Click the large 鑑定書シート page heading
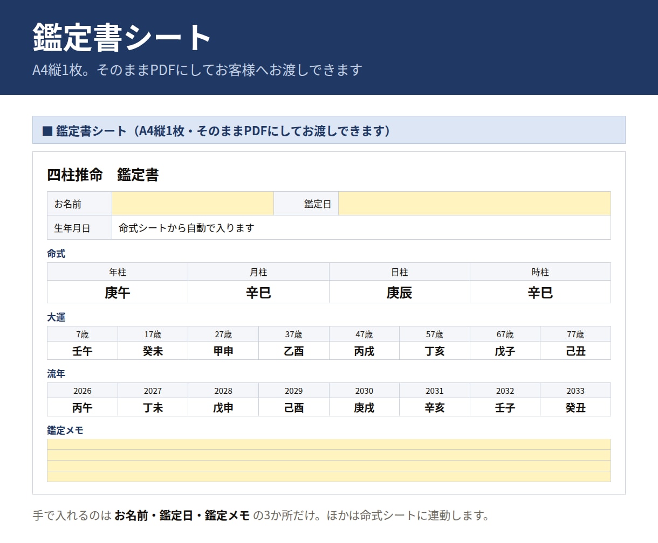 pyautogui.click(x=122, y=37)
